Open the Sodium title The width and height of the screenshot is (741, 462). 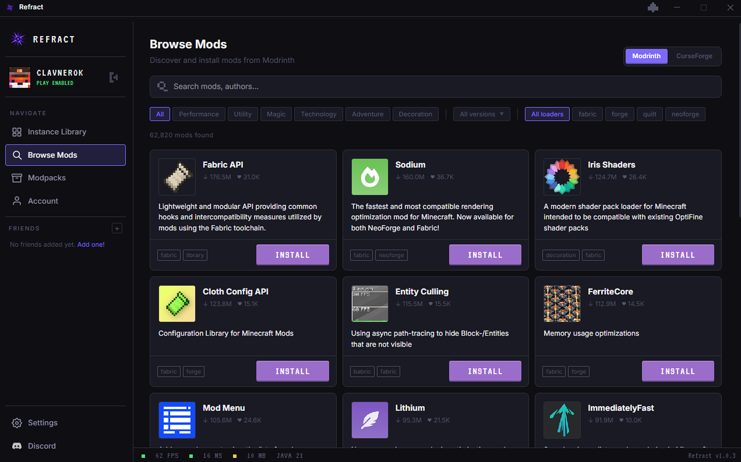[x=410, y=165]
